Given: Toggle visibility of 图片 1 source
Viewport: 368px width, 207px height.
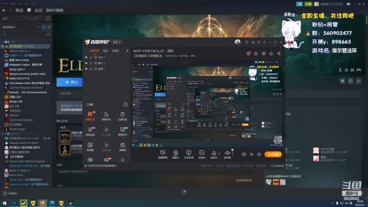Looking at the screenshot, I should click(x=86, y=63).
